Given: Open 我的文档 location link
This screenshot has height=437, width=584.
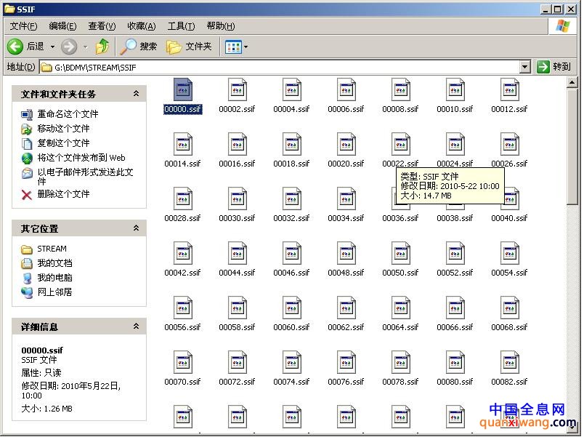Looking at the screenshot, I should [54, 263].
